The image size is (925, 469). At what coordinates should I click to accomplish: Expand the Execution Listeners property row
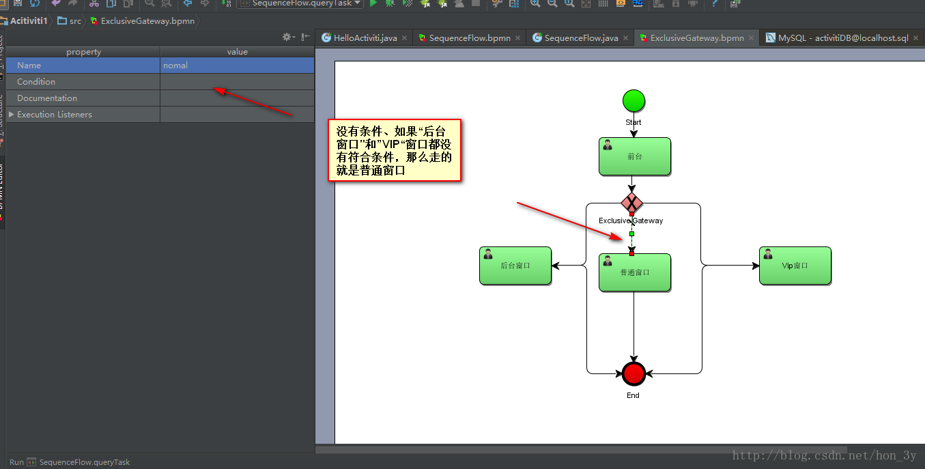click(x=12, y=115)
